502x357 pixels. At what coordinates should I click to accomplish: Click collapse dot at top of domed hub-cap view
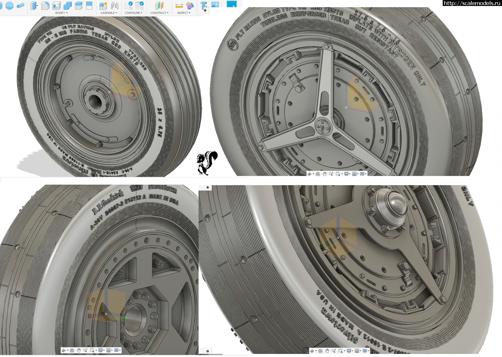point(208,187)
